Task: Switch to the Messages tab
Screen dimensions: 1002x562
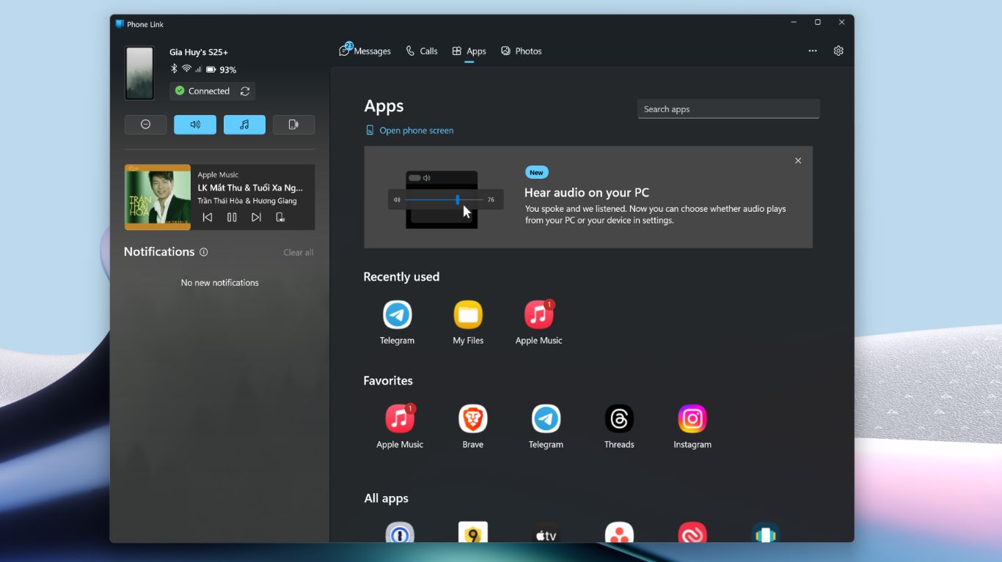Action: pyautogui.click(x=365, y=51)
